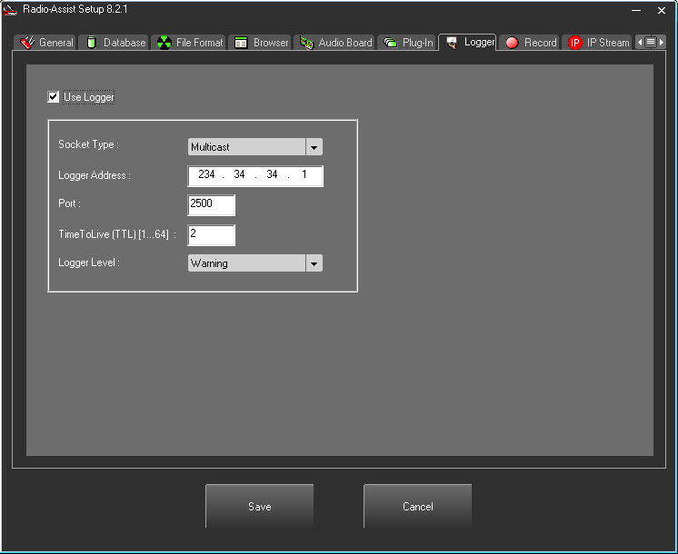Click the Browser tab list icon
The image size is (678, 554).
[x=241, y=43]
